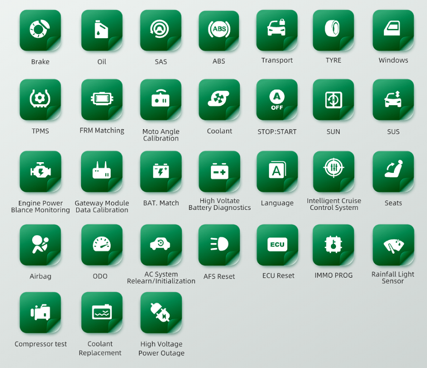Open the AFS Reset headlight icon
Screen dimensions: 427x368
tap(219, 245)
